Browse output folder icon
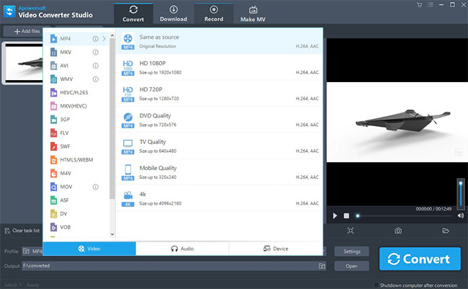This screenshot has height=289, width=468. 322,266
